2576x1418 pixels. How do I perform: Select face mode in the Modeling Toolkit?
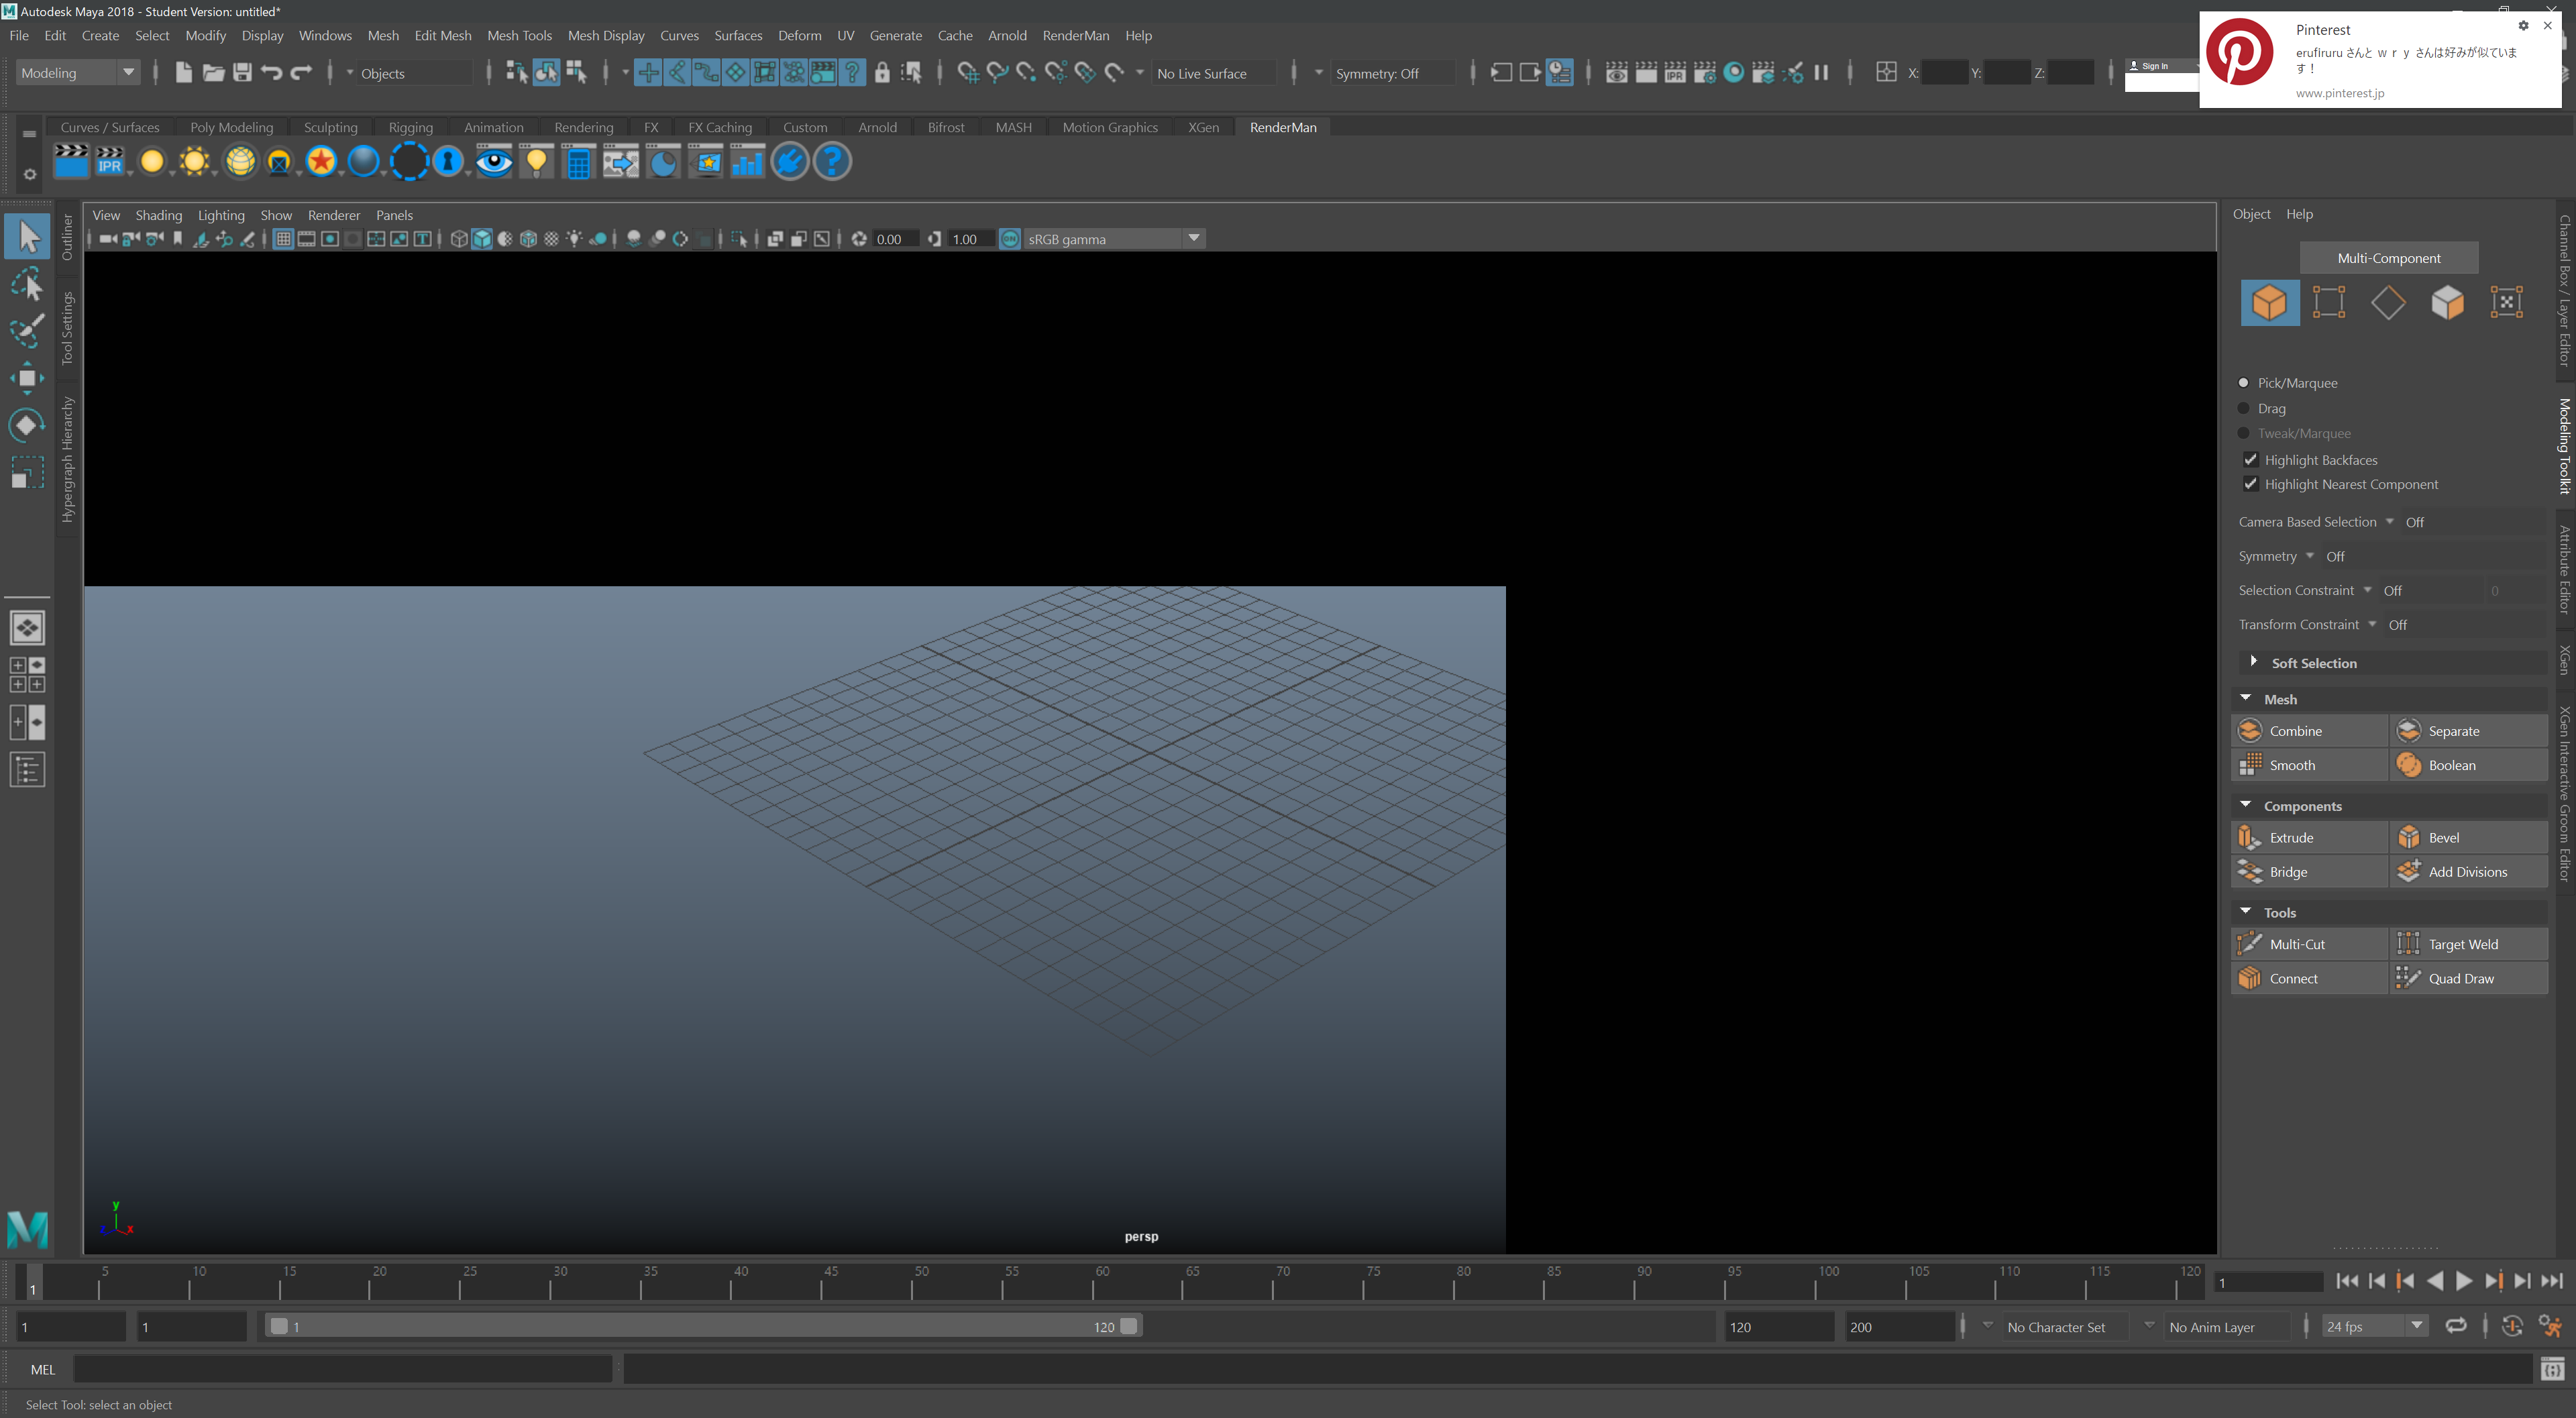[2448, 302]
